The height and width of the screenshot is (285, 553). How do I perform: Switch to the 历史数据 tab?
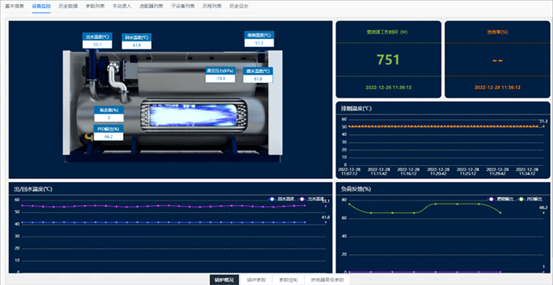pyautogui.click(x=68, y=6)
